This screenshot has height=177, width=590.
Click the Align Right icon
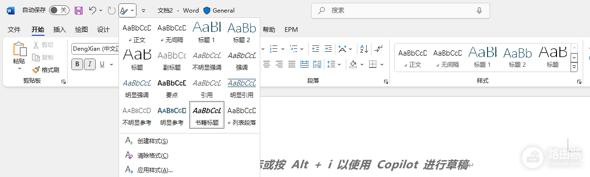pyautogui.click(x=279, y=64)
